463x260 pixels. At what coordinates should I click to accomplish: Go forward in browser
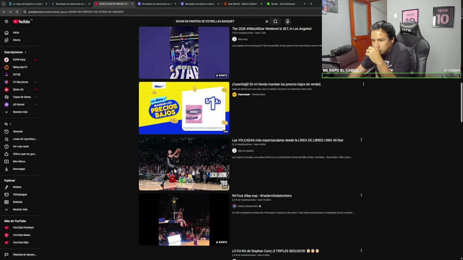click(10, 12)
